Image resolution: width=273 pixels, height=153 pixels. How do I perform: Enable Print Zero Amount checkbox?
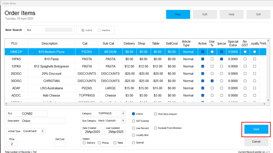pyautogui.click(x=156, y=114)
